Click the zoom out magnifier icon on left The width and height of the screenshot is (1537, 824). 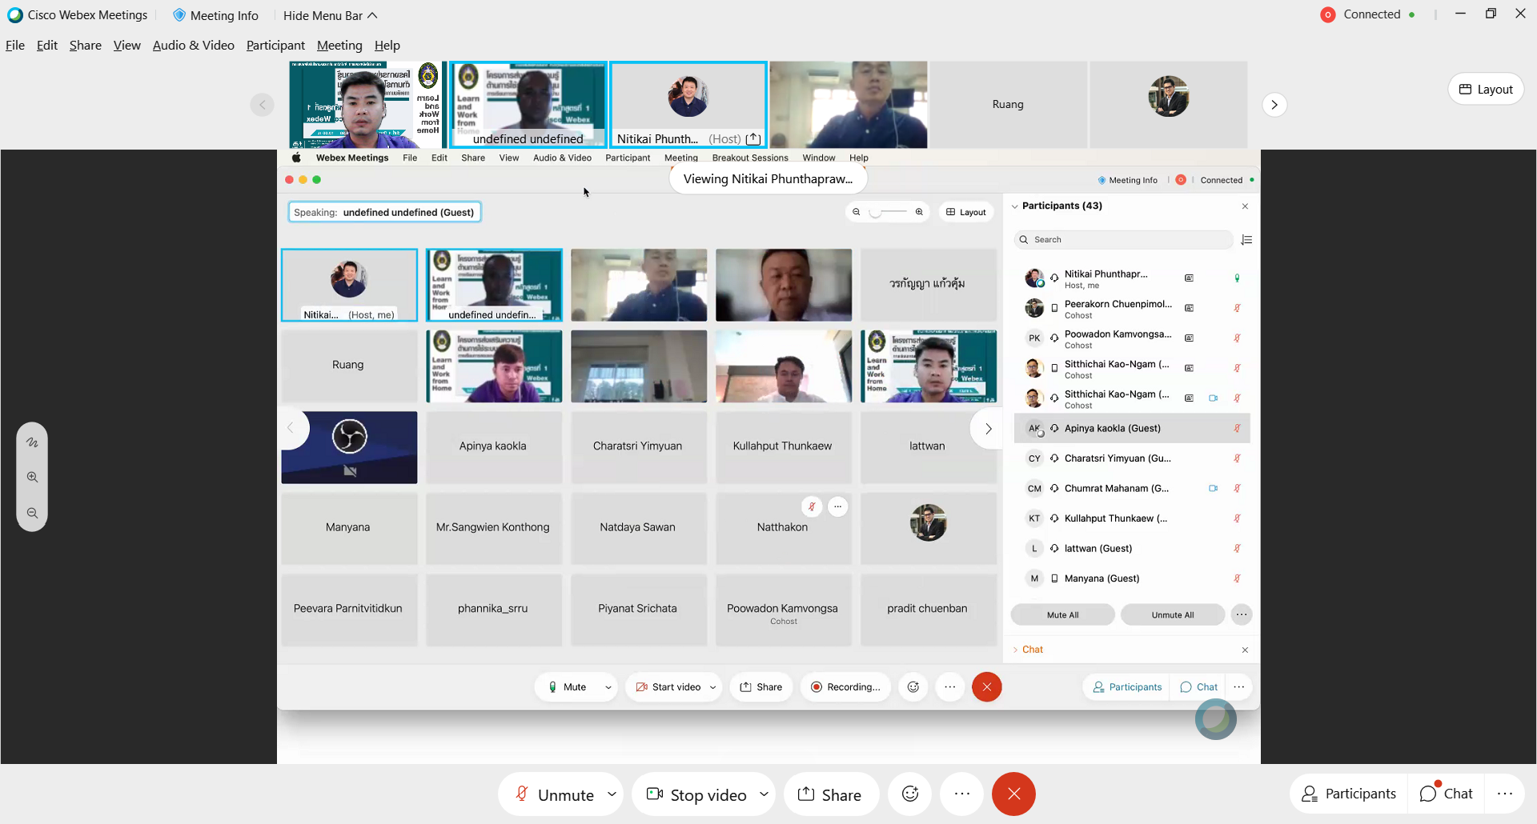pyautogui.click(x=32, y=514)
